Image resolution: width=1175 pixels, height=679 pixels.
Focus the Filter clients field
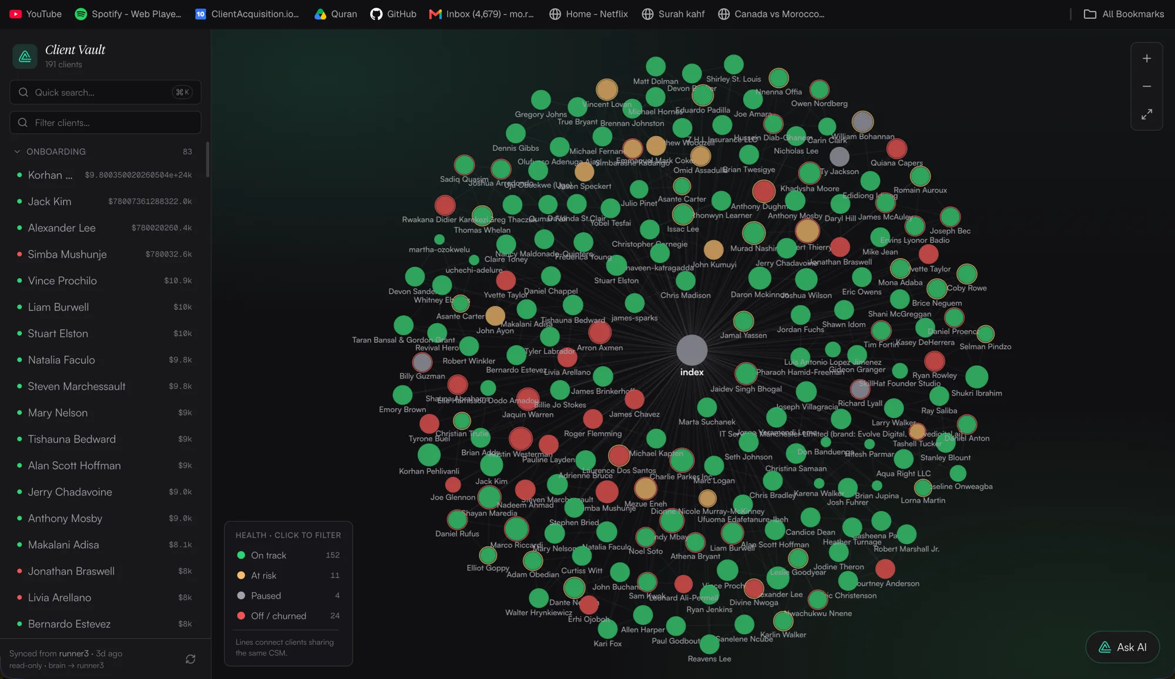pyautogui.click(x=105, y=123)
